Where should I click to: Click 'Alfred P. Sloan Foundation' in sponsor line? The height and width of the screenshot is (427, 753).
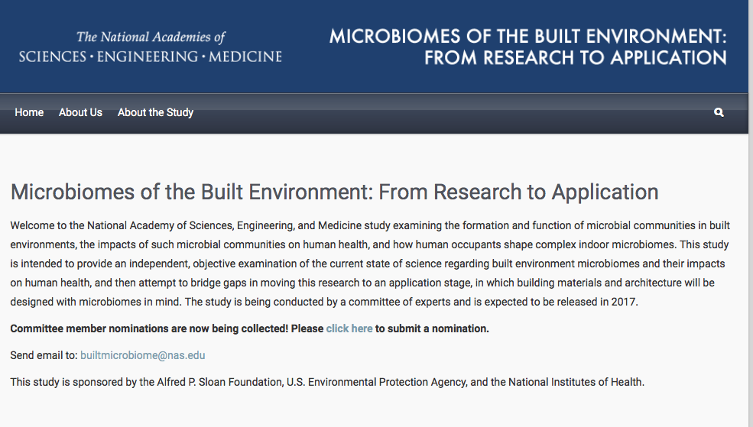click(x=219, y=383)
